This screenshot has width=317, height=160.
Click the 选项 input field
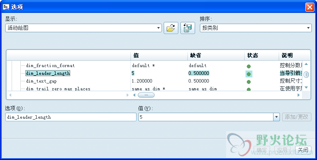(x=71, y=117)
